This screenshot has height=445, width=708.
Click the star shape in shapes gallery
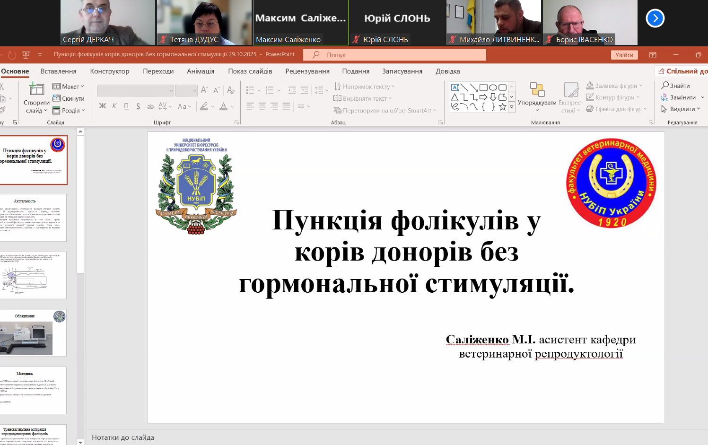pyautogui.click(x=502, y=107)
